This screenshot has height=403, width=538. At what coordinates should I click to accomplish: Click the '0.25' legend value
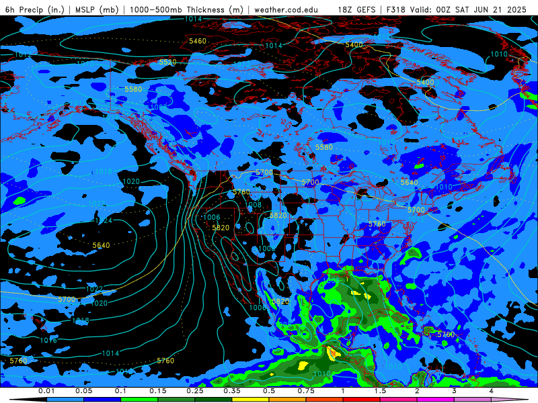[x=195, y=391]
